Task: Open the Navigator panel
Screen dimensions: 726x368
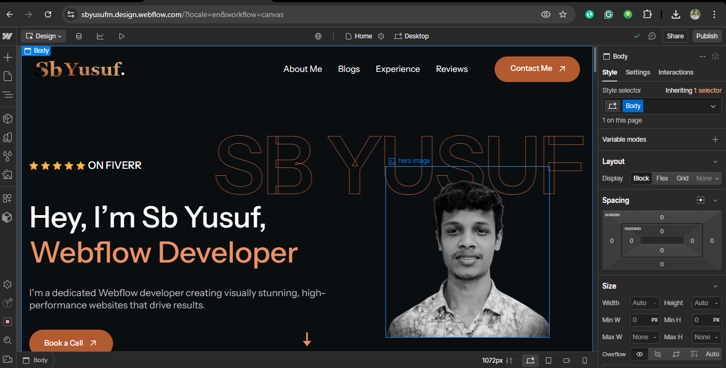Action: tap(7, 95)
